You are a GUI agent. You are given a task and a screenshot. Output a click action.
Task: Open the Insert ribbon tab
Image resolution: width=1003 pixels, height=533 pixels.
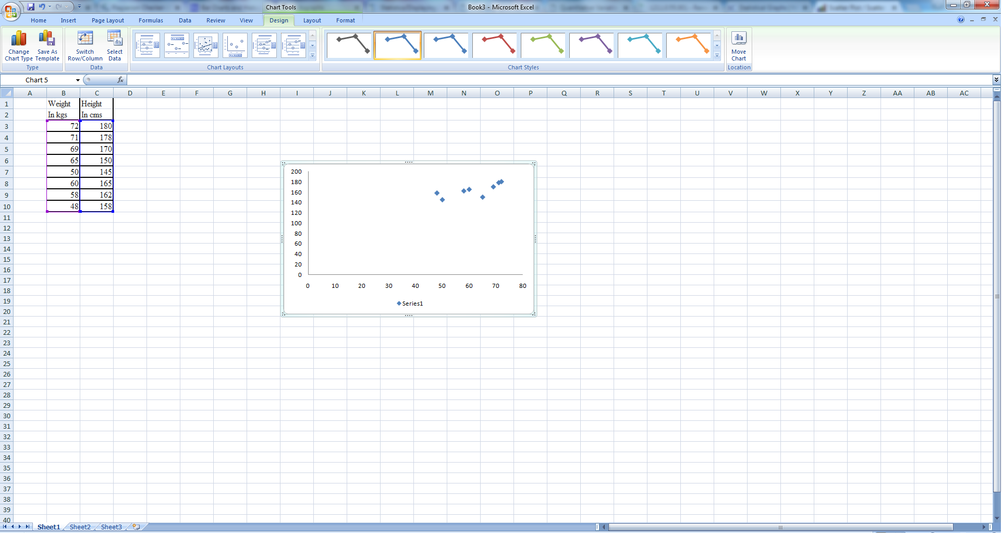[x=68, y=20]
